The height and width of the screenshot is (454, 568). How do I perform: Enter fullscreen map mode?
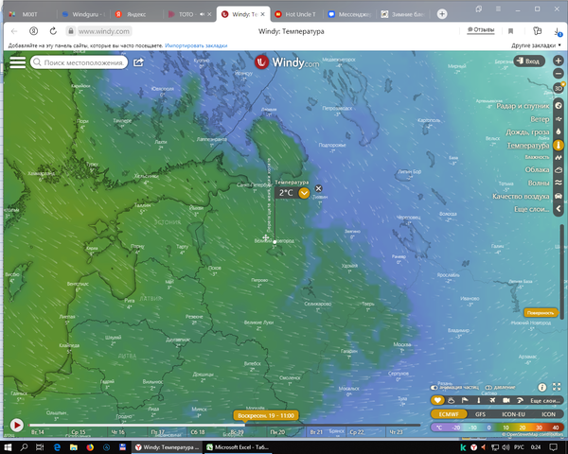pos(556,388)
